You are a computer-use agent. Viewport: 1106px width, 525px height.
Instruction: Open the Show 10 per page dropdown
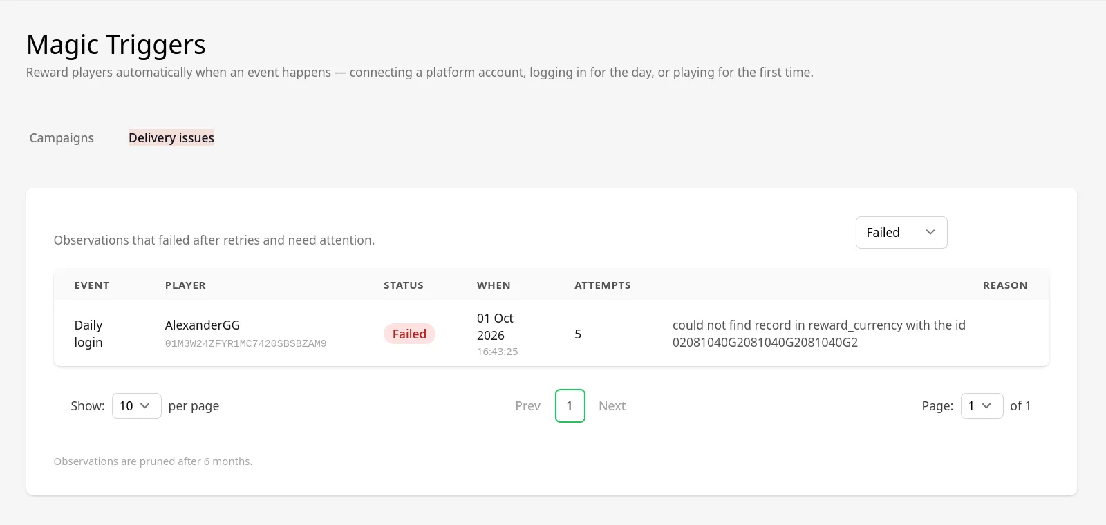(x=136, y=406)
